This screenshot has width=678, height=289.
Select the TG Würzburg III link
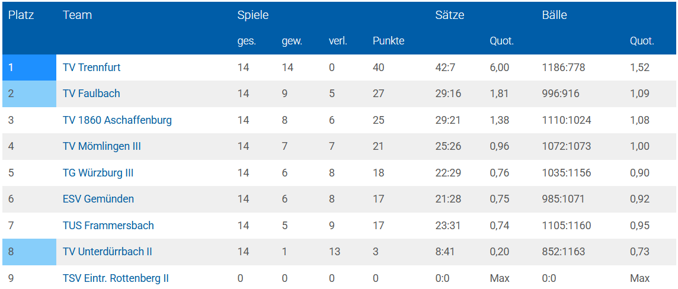[98, 173]
